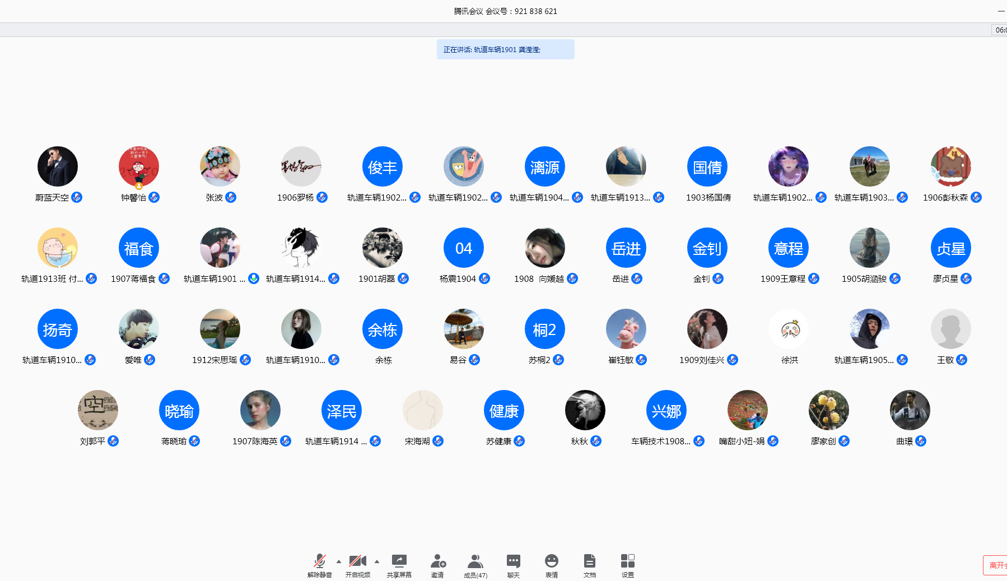Select the 健康 avatar of 苏健康
Screen dimensions: 1007x581
pos(504,410)
